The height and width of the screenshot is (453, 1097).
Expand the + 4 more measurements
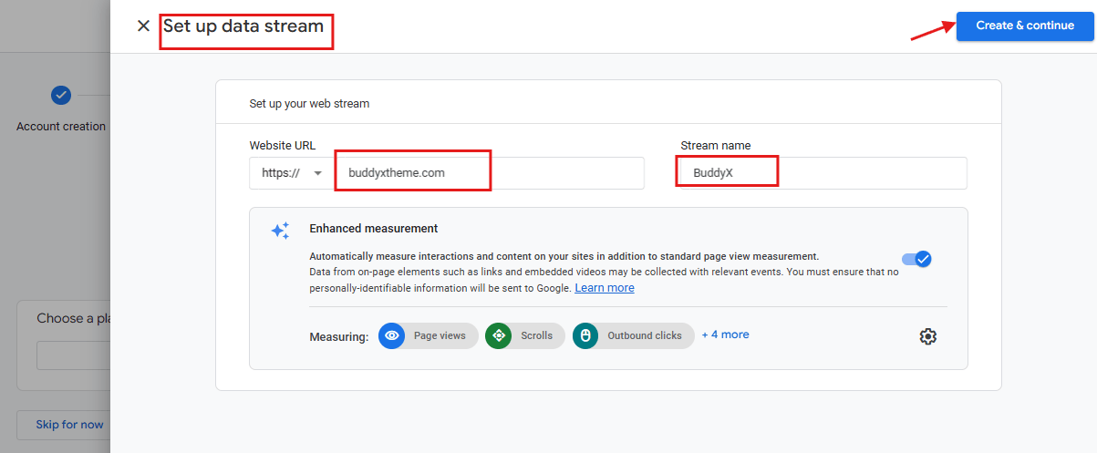(x=726, y=335)
